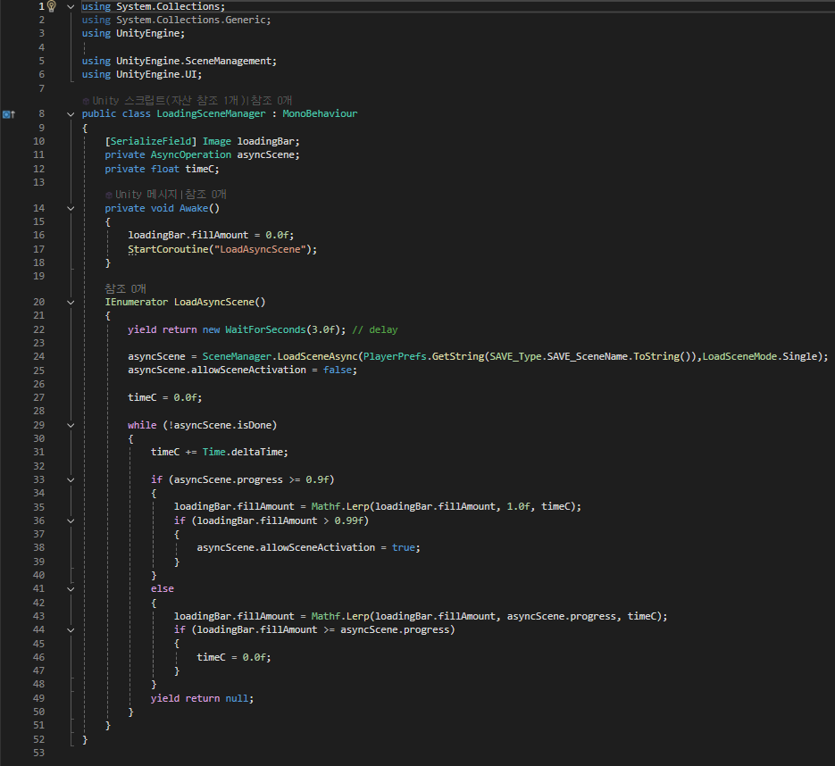Click 'System.Collections.Generic' on line 2
The image size is (835, 766).
click(191, 21)
